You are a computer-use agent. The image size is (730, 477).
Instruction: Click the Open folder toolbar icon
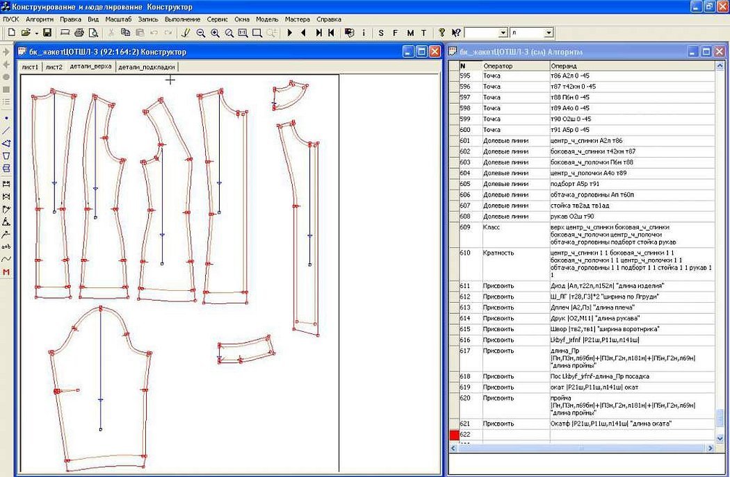point(26,33)
